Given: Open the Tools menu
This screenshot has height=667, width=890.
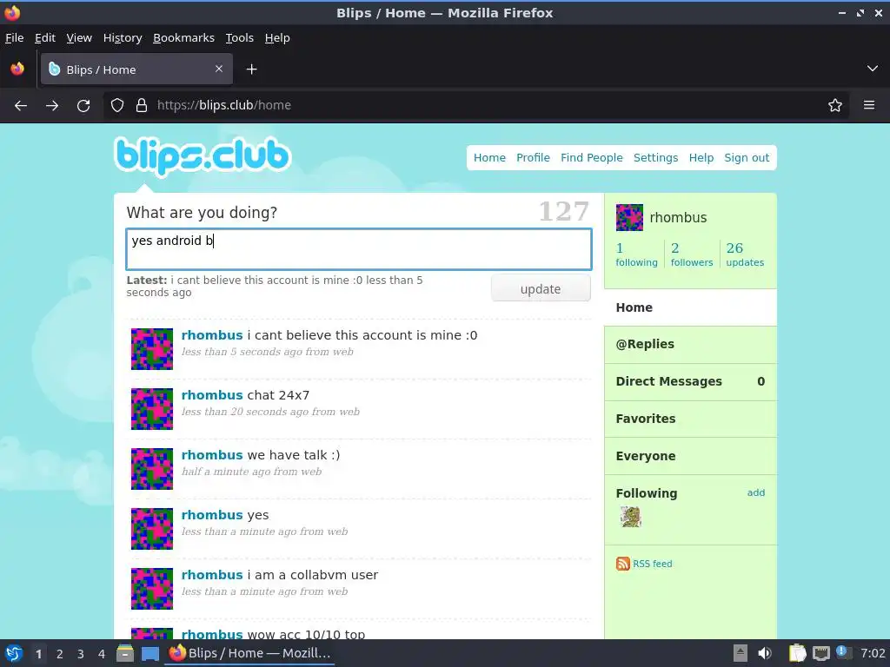Looking at the screenshot, I should (x=240, y=38).
